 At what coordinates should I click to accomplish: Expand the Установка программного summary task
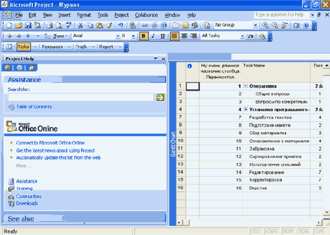(x=245, y=109)
